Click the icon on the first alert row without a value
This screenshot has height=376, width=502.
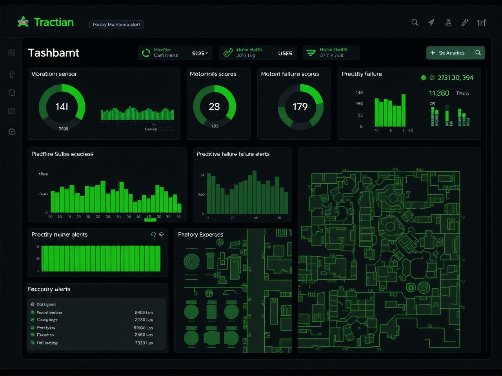click(x=33, y=304)
